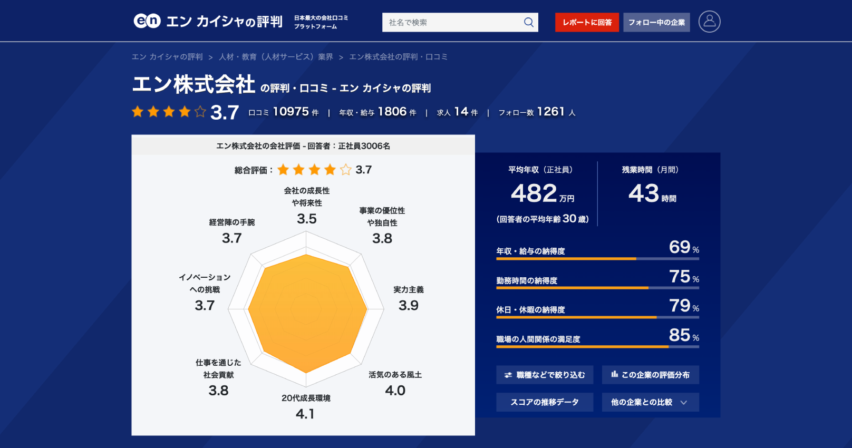852x448 pixels.
Task: Open 年収・給与 1806 件 stat
Action: 377,112
